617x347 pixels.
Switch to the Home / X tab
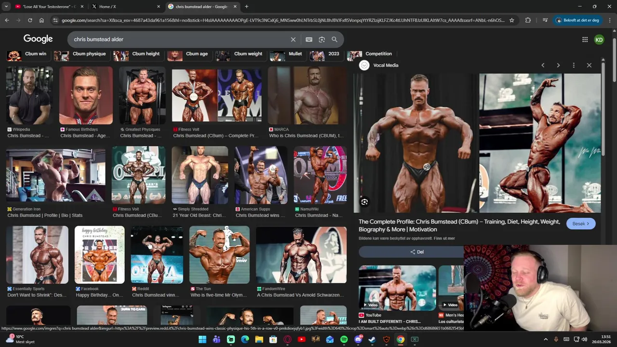[125, 7]
